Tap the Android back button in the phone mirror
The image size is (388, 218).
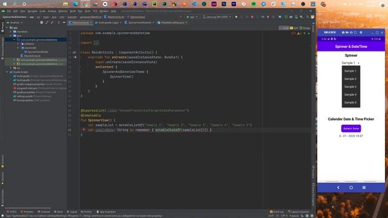tap(338, 188)
